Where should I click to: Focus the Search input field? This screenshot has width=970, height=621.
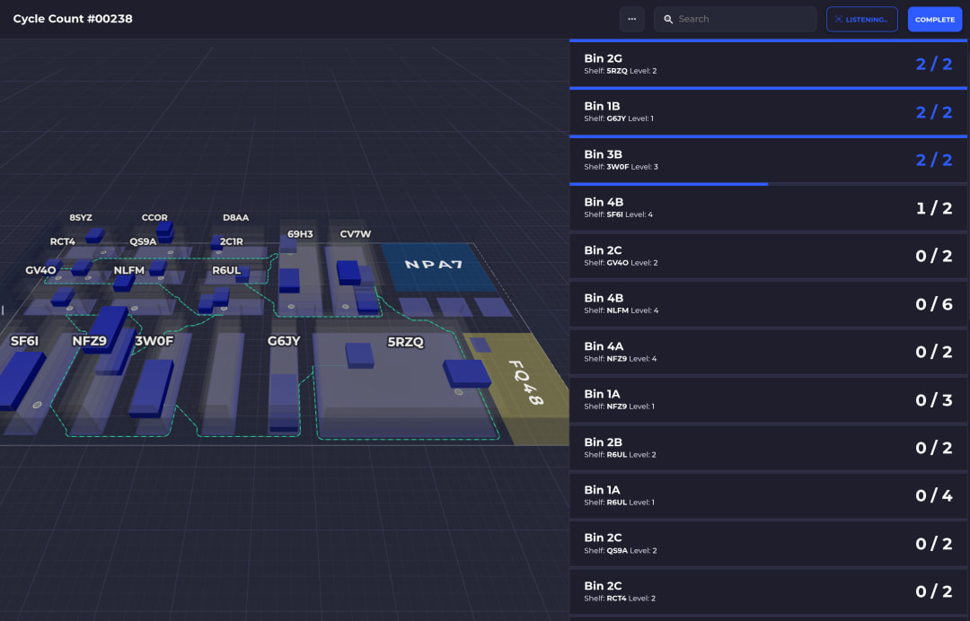pos(735,19)
